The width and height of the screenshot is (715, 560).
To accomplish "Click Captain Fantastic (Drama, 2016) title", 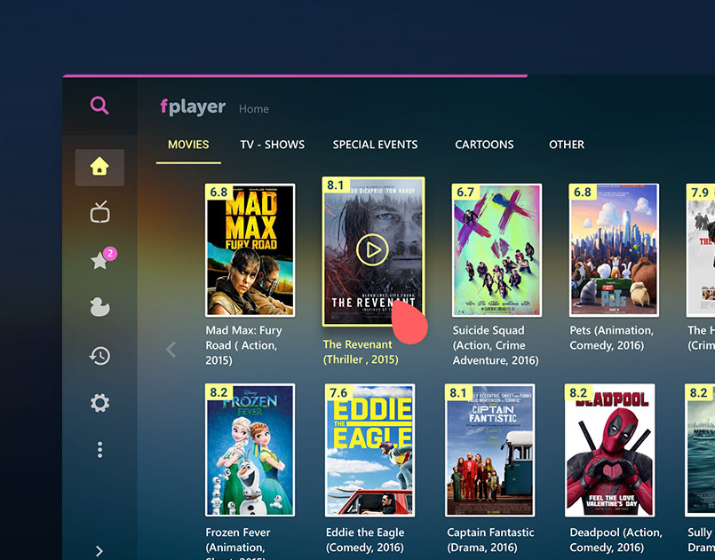I will point(490,540).
